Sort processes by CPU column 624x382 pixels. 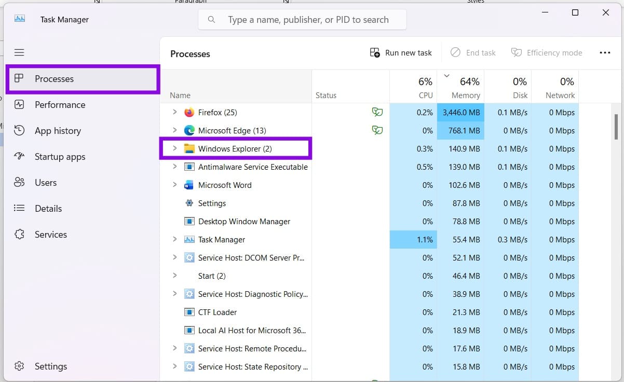413,86
